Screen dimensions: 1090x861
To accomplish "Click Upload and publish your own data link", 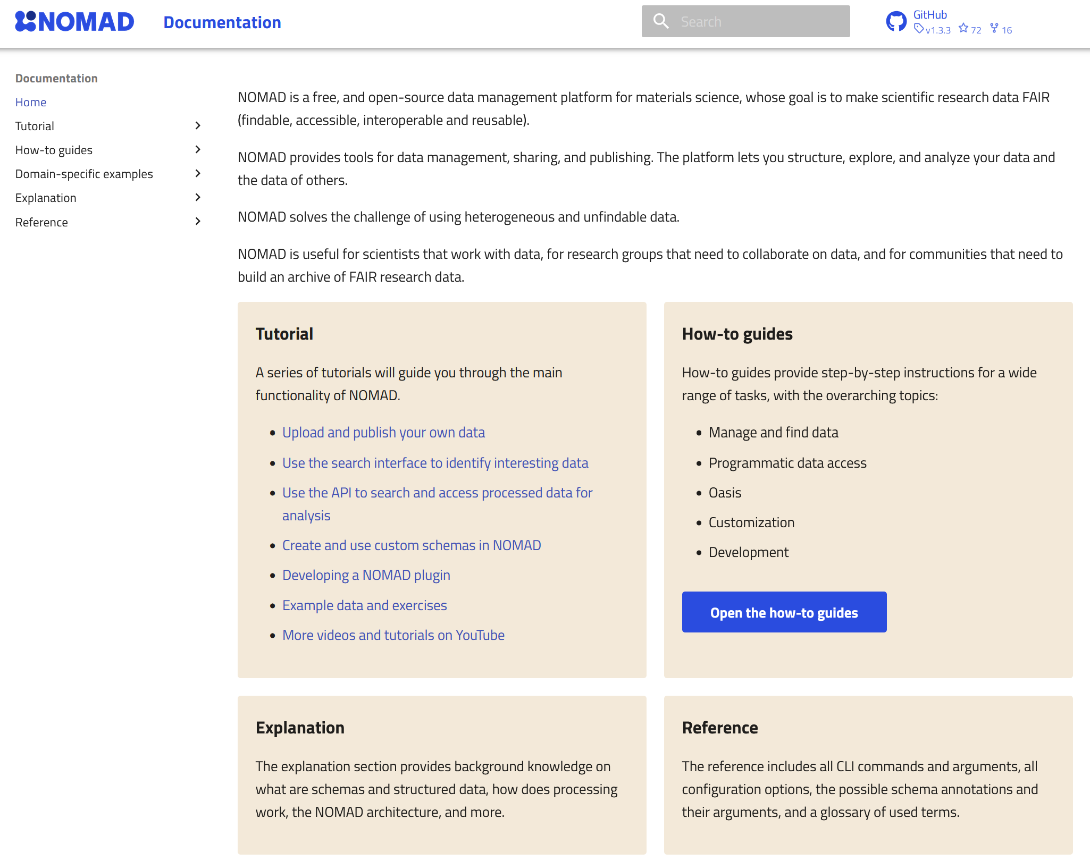I will click(384, 432).
